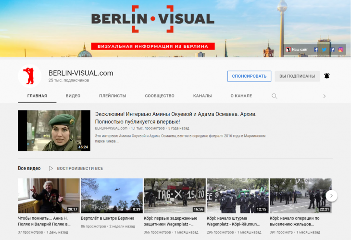Open title 'Чтобы помнить... Анна Н. Поляк'
The image size is (351, 240).
44,221
